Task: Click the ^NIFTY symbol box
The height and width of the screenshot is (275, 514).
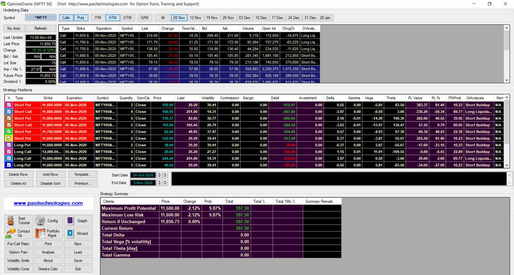Action: point(41,18)
